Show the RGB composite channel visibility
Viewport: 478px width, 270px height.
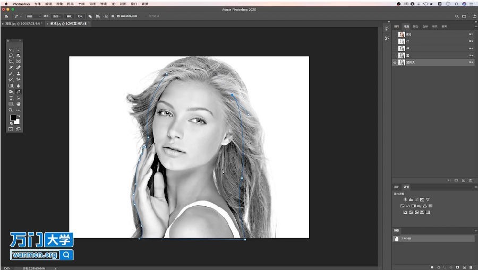[395, 34]
